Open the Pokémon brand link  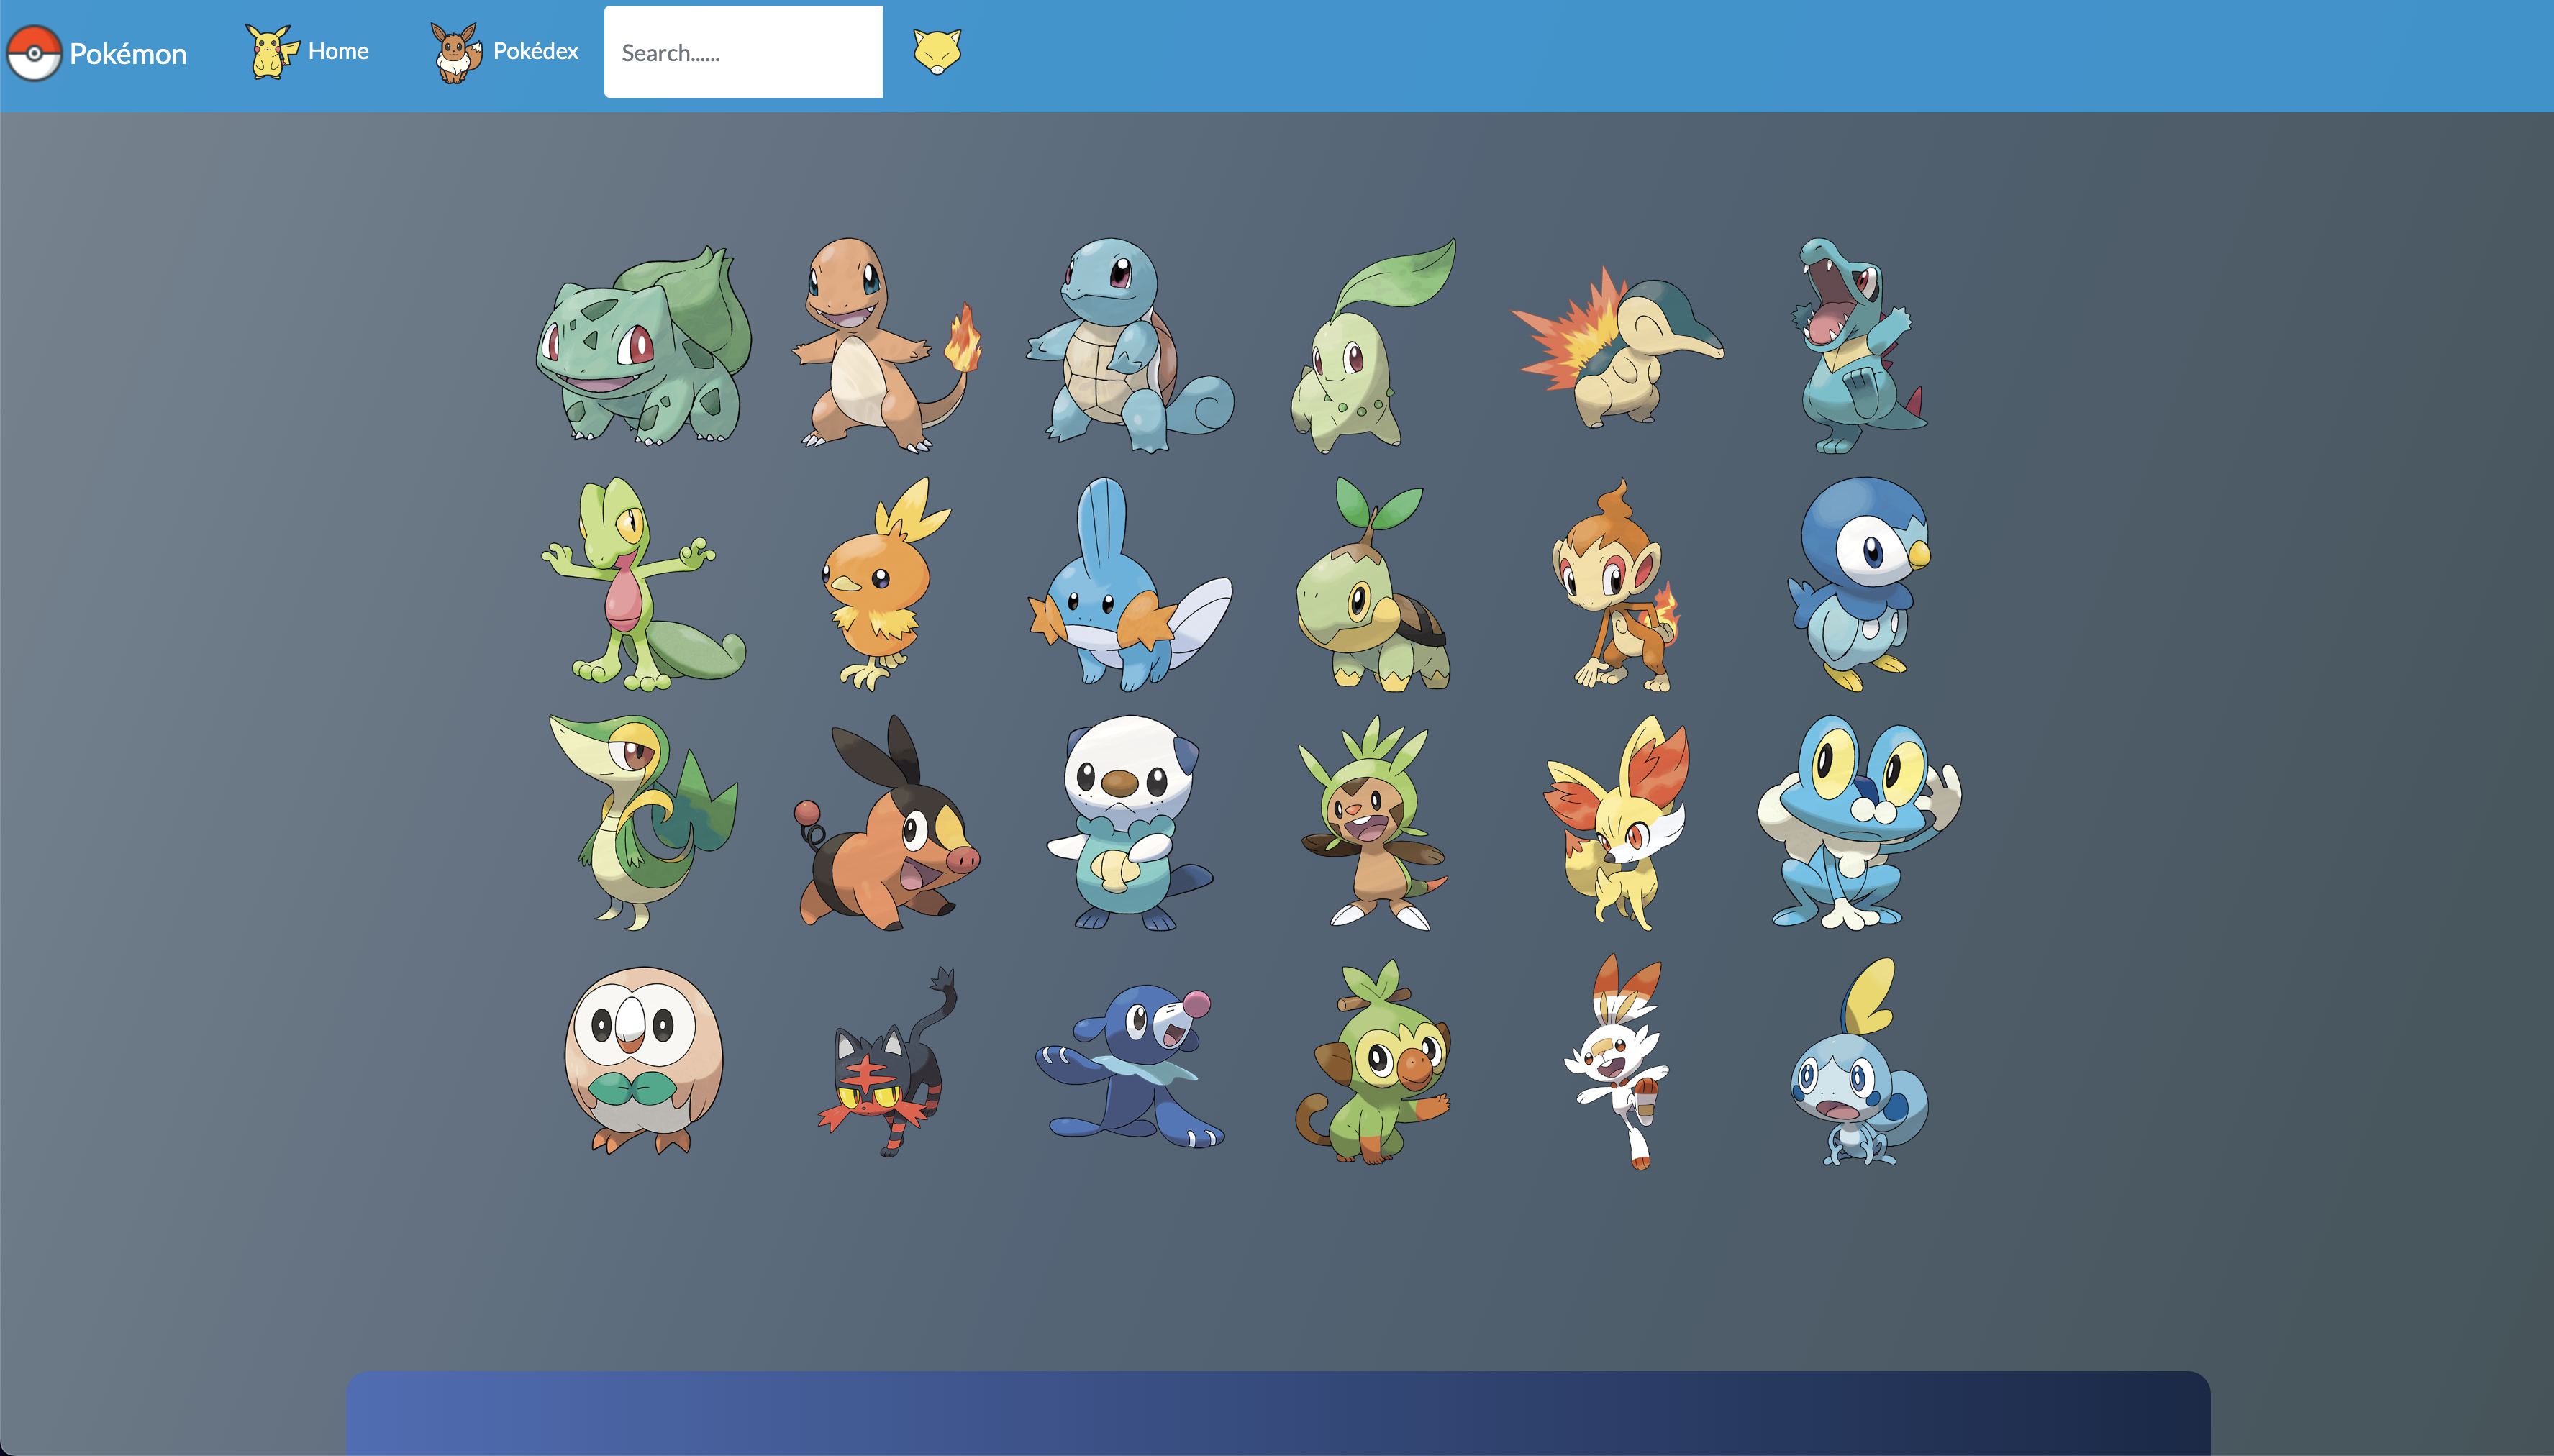pyautogui.click(x=128, y=54)
